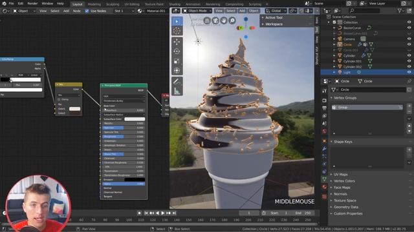This screenshot has height=232, width=414.
Task: Add a vertex group with plus button
Action: point(409,106)
